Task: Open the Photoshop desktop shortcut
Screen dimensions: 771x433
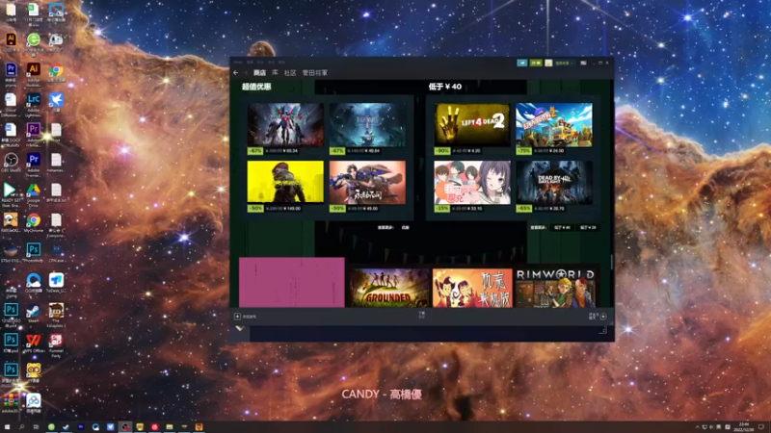Action: 34,252
